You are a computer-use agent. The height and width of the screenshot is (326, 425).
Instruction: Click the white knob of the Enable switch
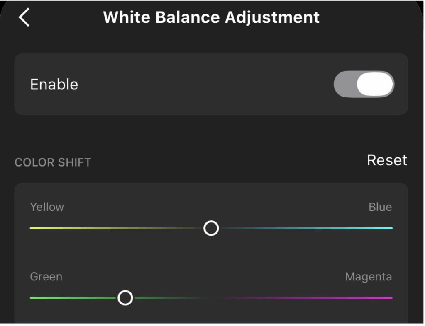374,84
